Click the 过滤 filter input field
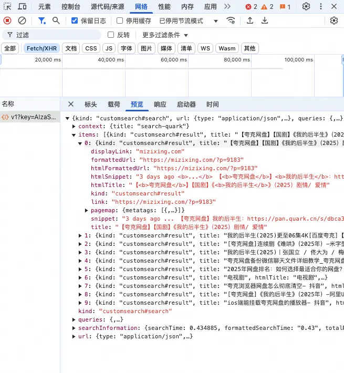This screenshot has height=373, width=344. 51,35
